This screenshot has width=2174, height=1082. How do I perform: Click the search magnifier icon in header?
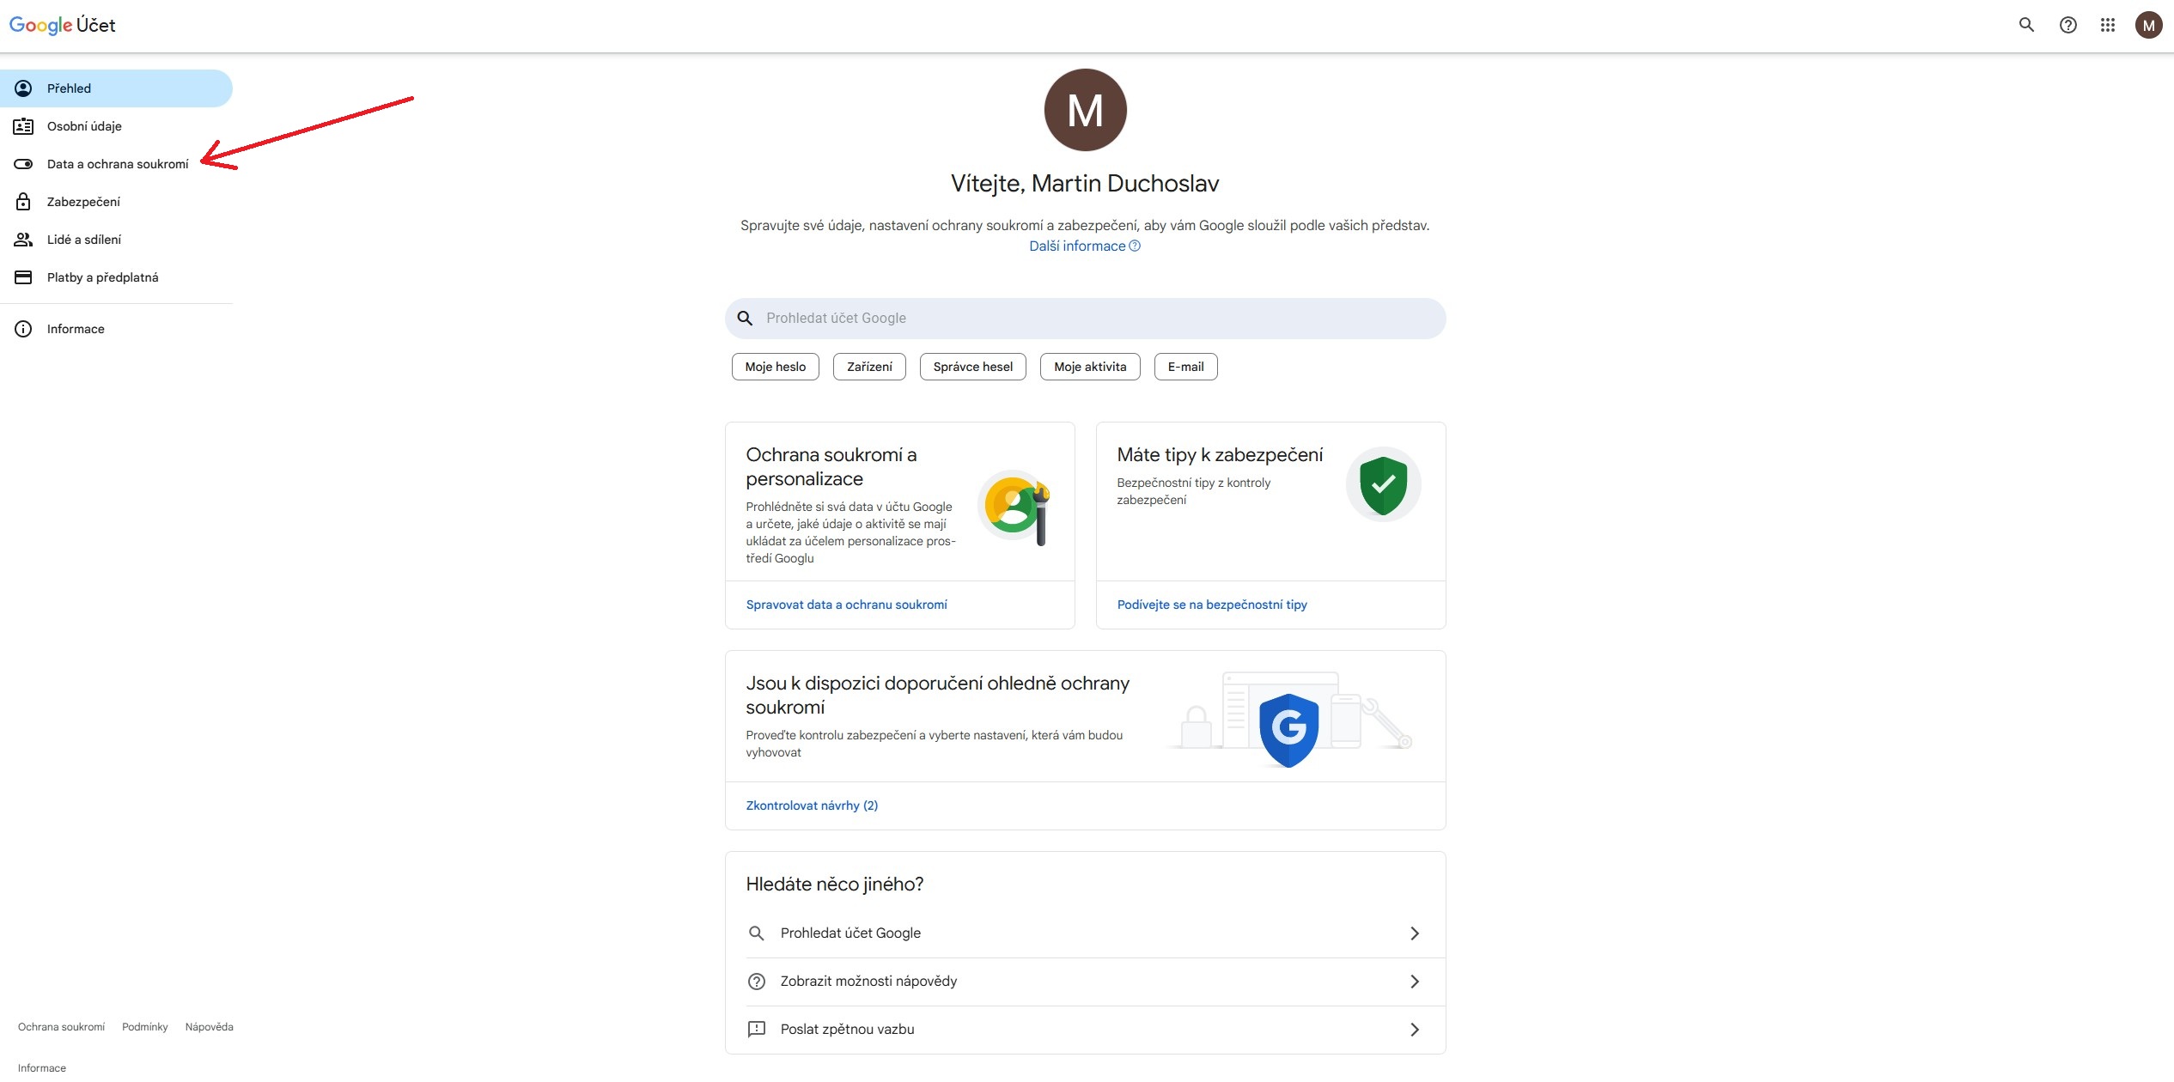[x=2026, y=25]
